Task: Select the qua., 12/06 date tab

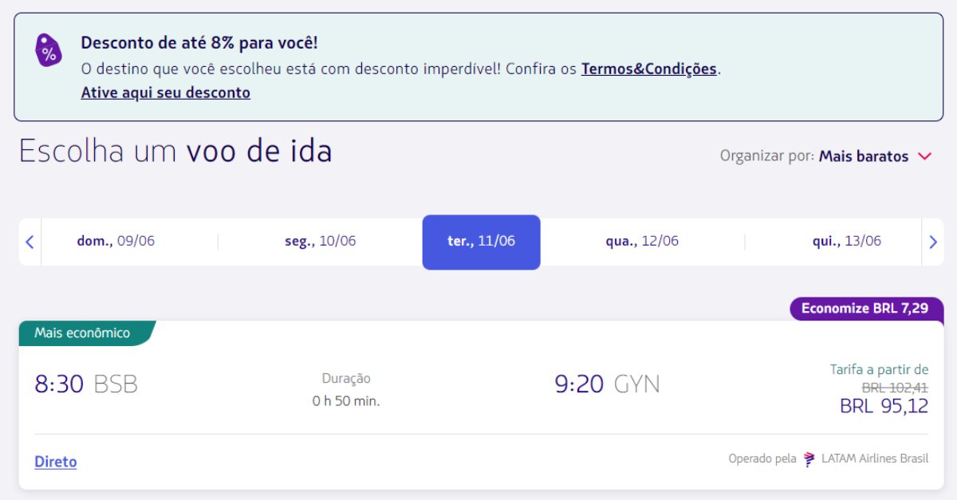Action: pos(642,241)
